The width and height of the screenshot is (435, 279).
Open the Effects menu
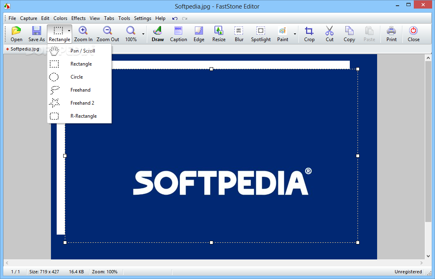[79, 18]
